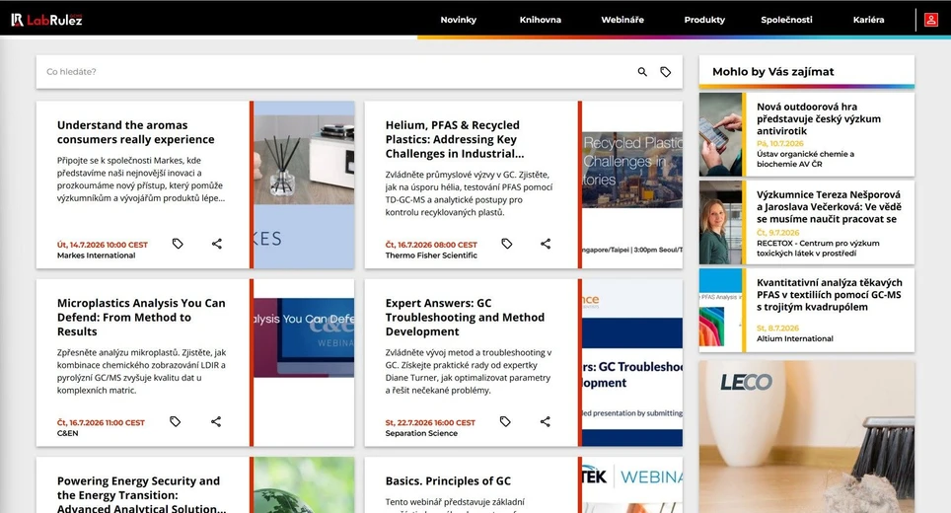Click green globe thumbnail of Energy card
Image resolution: width=951 pixels, height=513 pixels.
304,485
